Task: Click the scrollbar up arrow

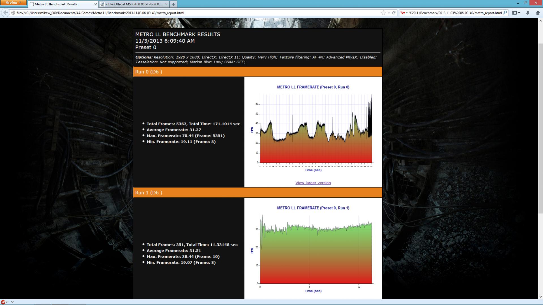Action: click(x=540, y=21)
